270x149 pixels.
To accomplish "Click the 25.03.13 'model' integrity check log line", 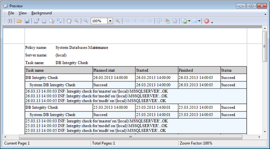I will [96, 126].
